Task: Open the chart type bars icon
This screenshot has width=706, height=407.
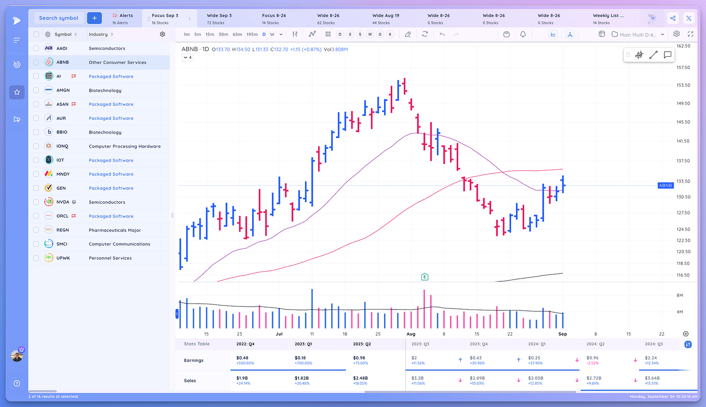Action: click(x=295, y=34)
